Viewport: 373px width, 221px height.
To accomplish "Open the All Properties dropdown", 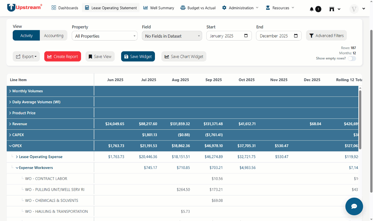I will pyautogui.click(x=105, y=36).
